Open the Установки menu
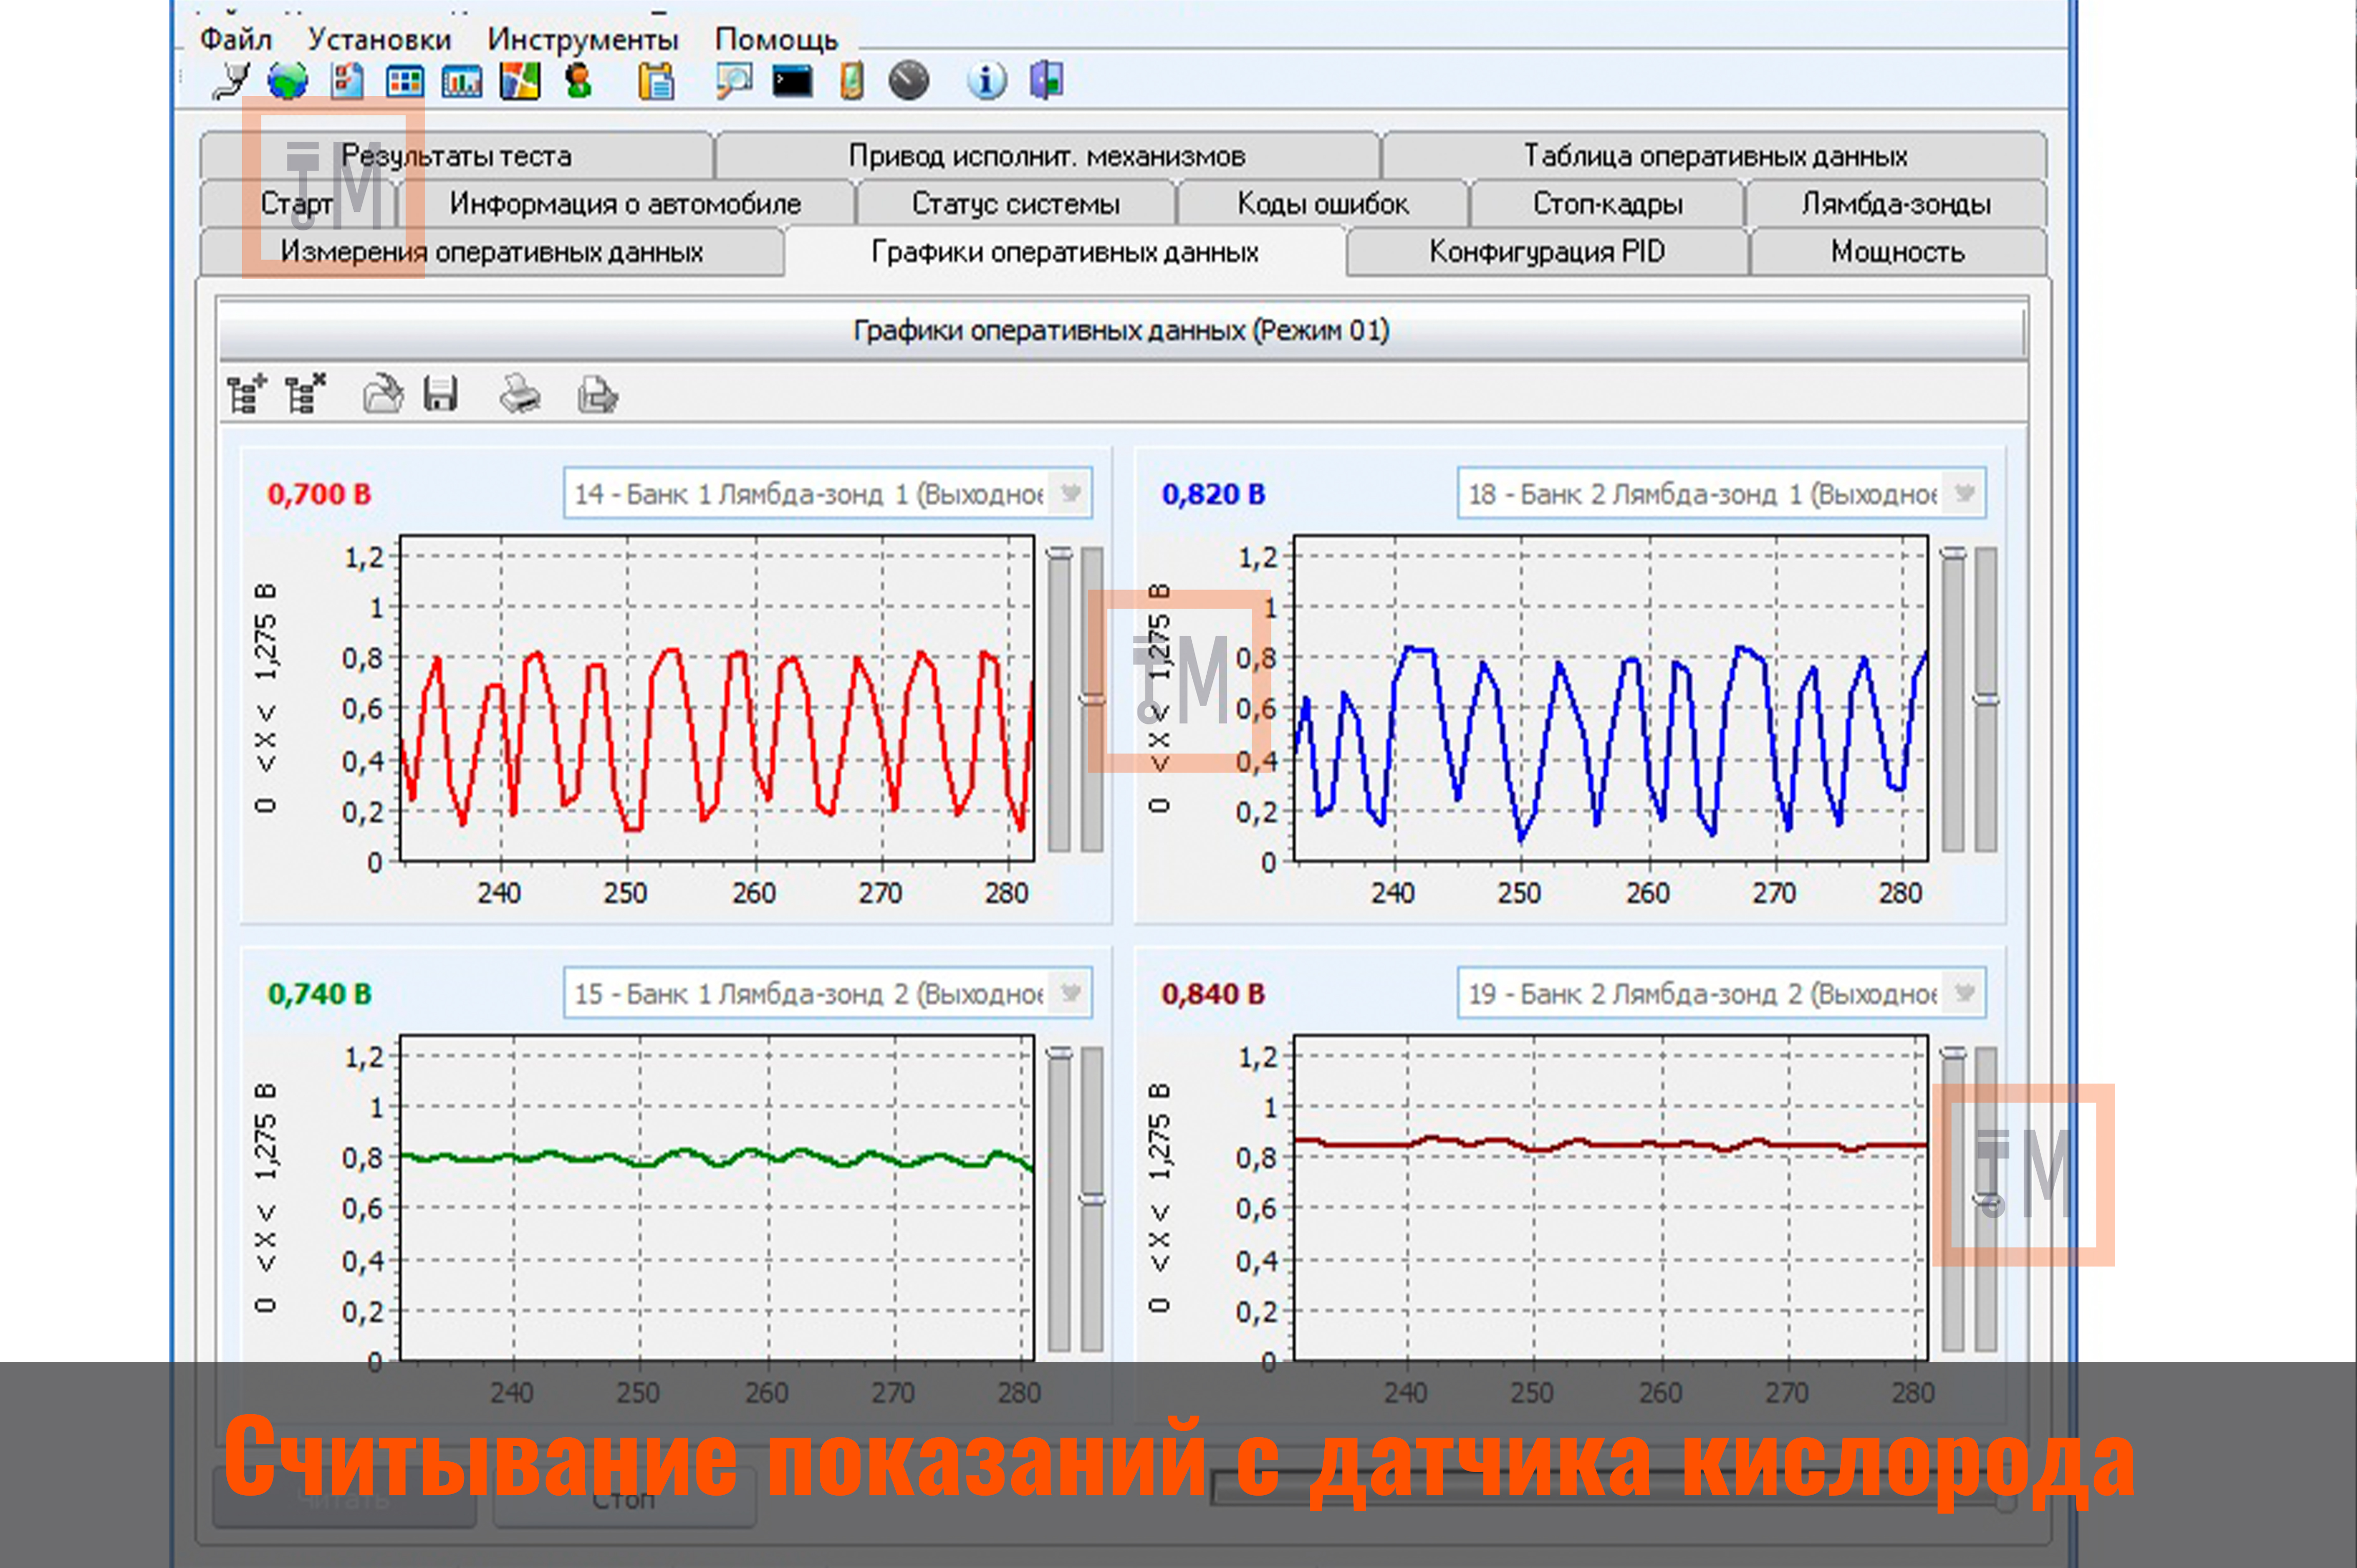This screenshot has width=2357, height=1568. coord(379,39)
